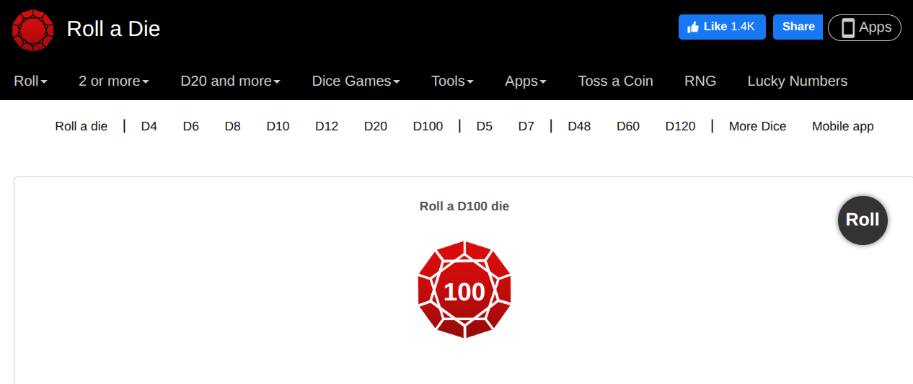Image resolution: width=913 pixels, height=384 pixels.
Task: Click the red die logo icon
Action: click(x=33, y=30)
